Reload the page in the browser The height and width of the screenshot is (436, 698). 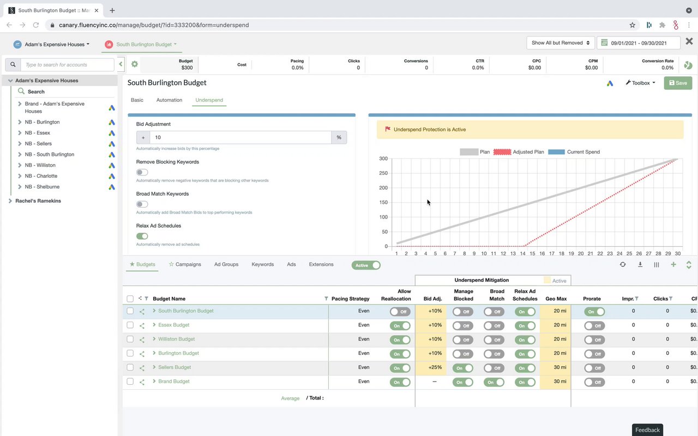pyautogui.click(x=36, y=25)
